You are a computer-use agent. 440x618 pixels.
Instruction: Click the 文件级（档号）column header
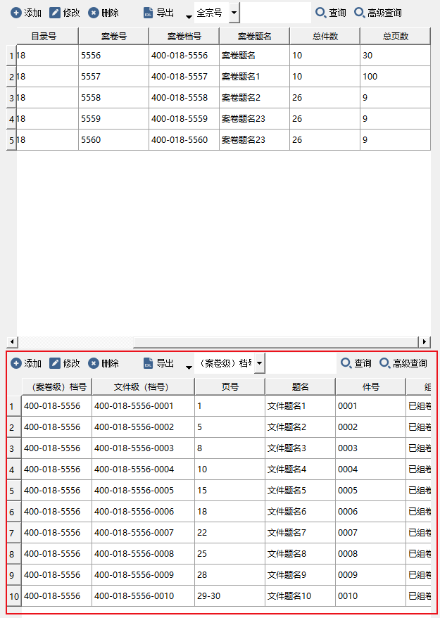pos(143,386)
